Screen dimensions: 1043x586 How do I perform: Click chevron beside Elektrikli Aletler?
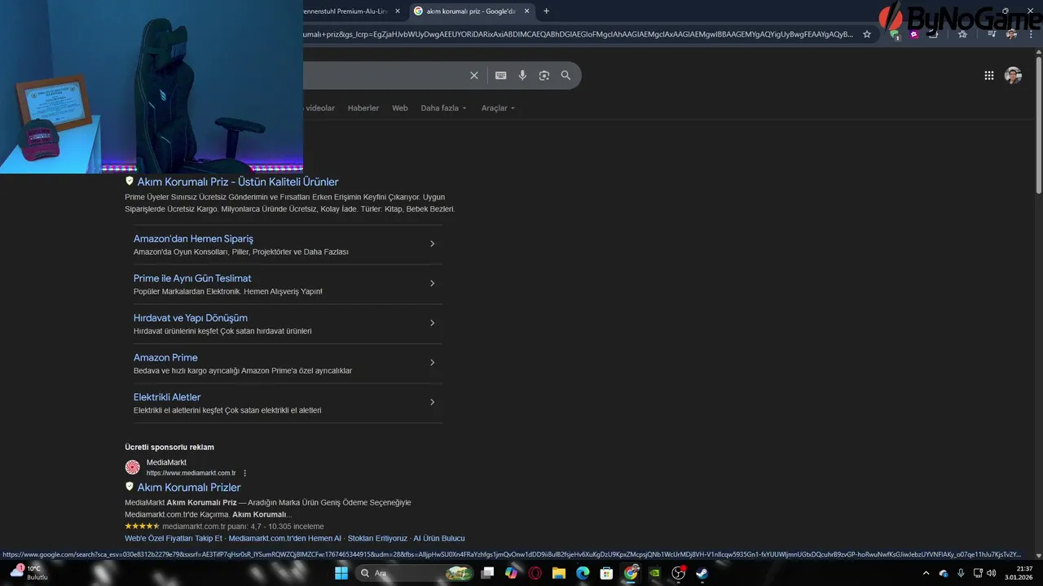click(x=432, y=402)
